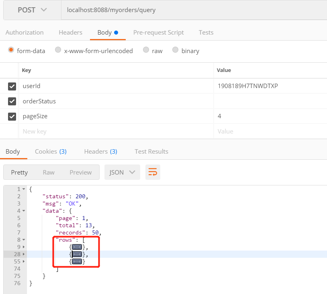Select the form-data radio option
This screenshot has height=294, width=327.
11,50
